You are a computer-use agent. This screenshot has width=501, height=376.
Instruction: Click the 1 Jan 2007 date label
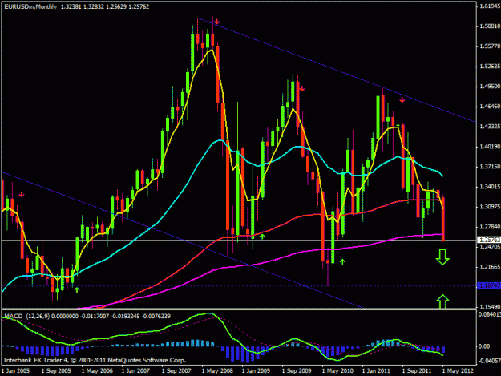click(135, 370)
